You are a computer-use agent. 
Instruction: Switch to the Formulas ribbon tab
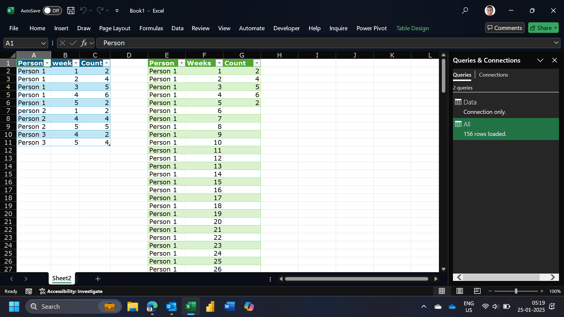click(151, 28)
